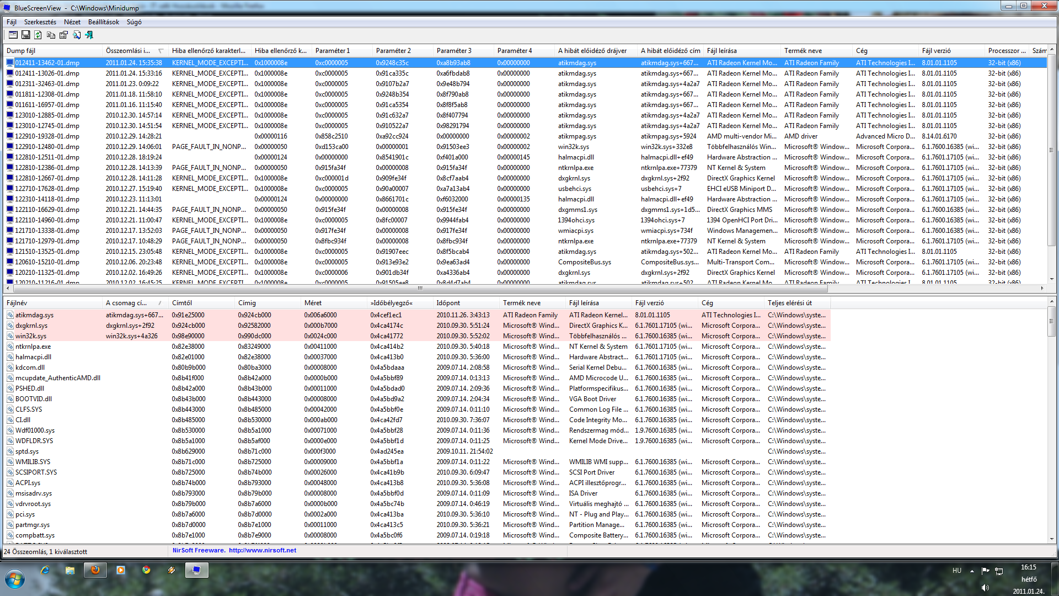The width and height of the screenshot is (1059, 596).
Task: Click the Exit door toolbar icon
Action: tap(89, 35)
